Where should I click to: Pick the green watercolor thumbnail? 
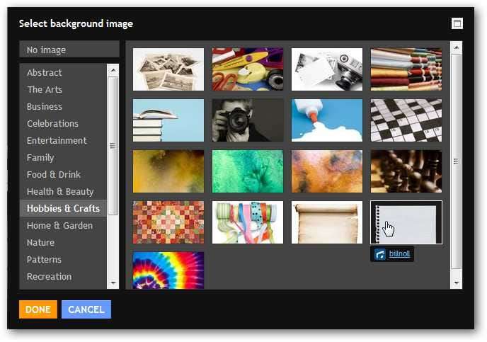[248, 171]
